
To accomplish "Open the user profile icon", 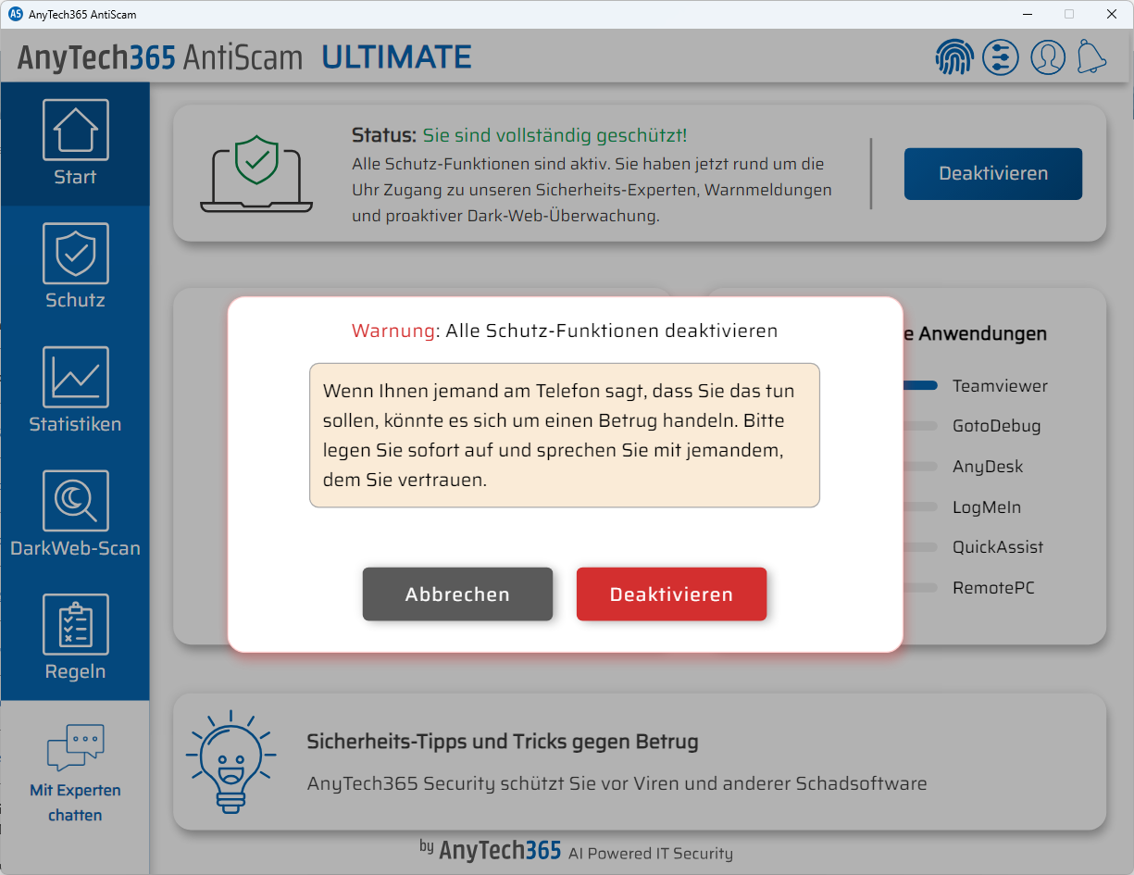I will 1047,56.
